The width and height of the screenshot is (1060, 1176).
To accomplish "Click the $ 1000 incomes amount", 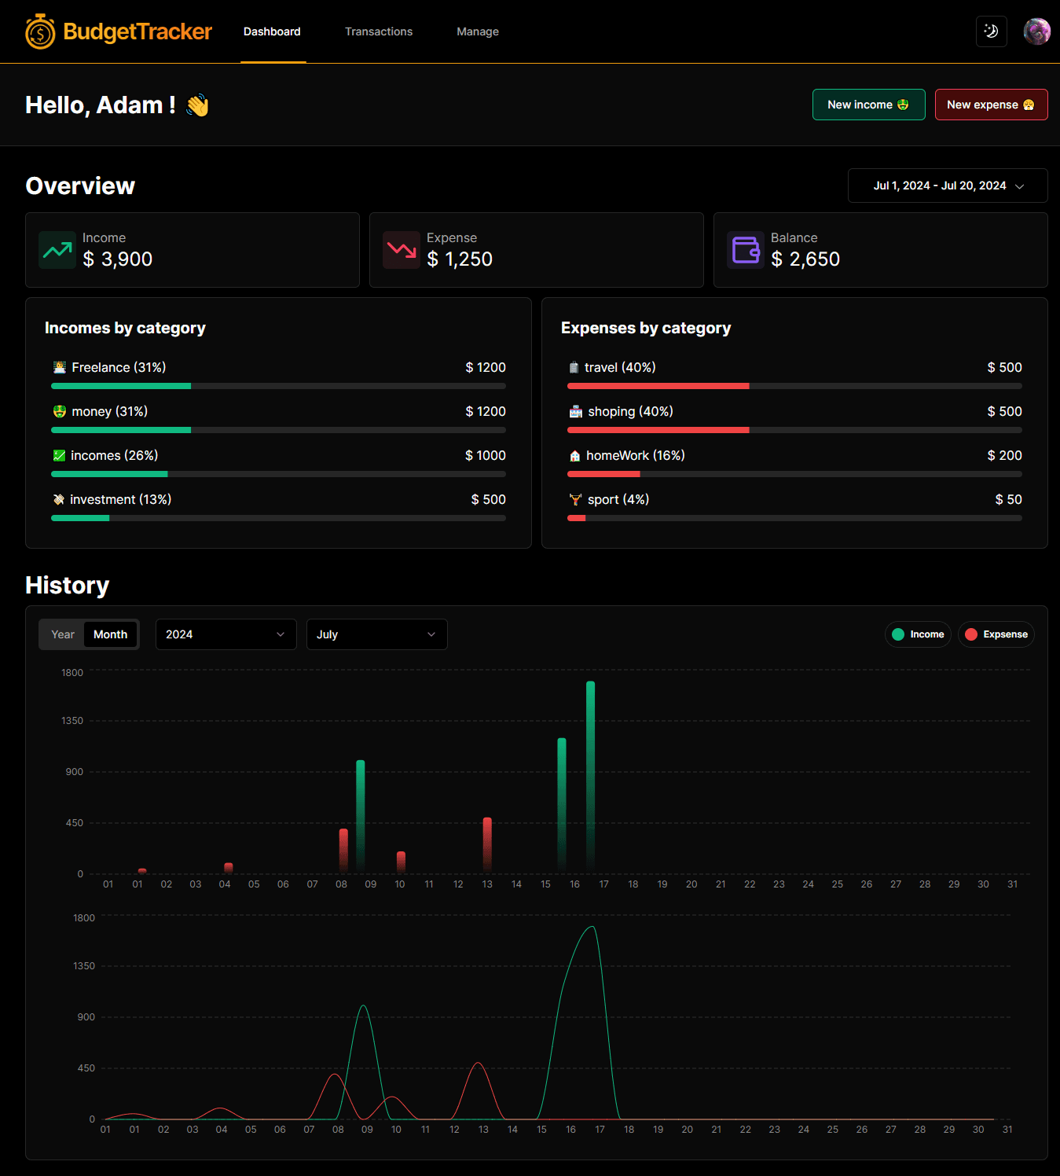I will point(486,455).
